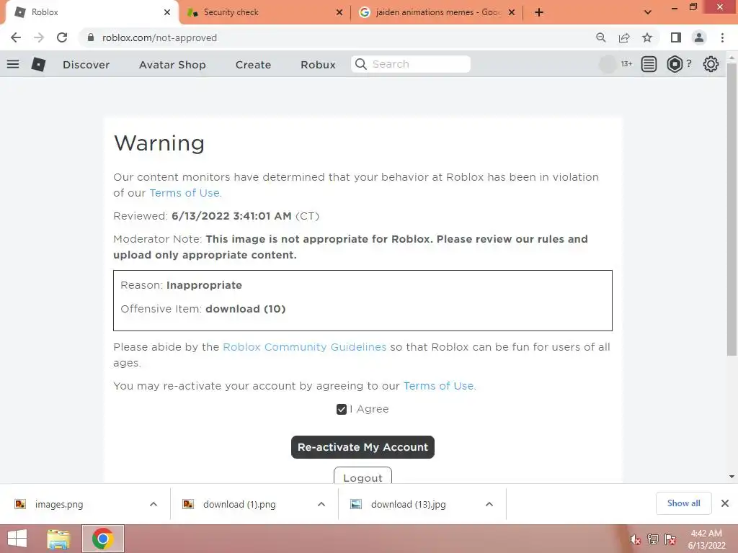
Task: Click the offensive item text download (10)
Action: [246, 309]
